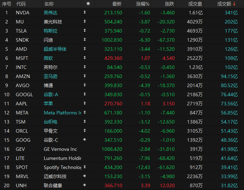Viewport: 244px width, 190px height.
Task: Click the arrow icon in MSFT row
Action: (85, 58)
